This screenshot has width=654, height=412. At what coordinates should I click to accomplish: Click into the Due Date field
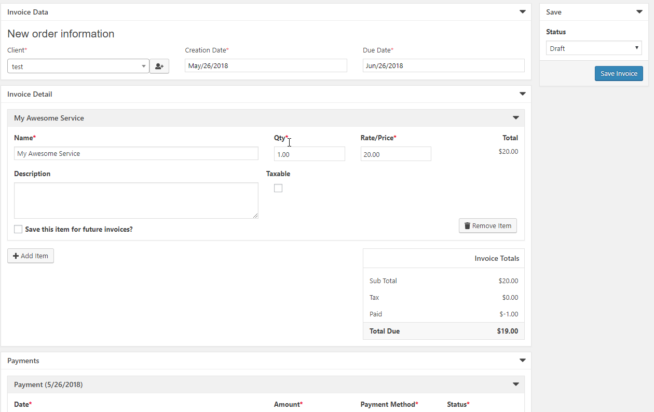[443, 65]
